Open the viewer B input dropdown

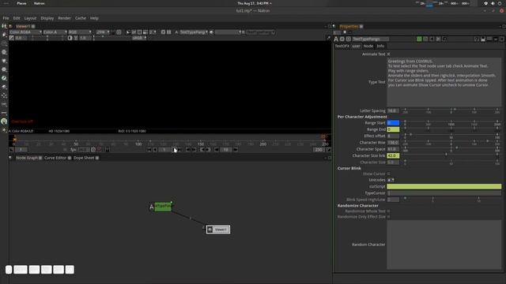[260, 32]
